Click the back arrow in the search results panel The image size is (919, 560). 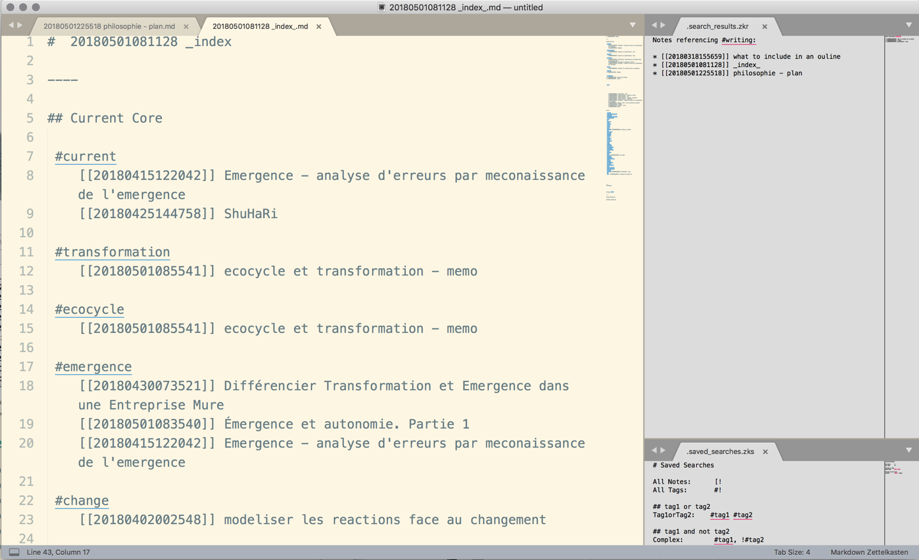click(x=653, y=24)
